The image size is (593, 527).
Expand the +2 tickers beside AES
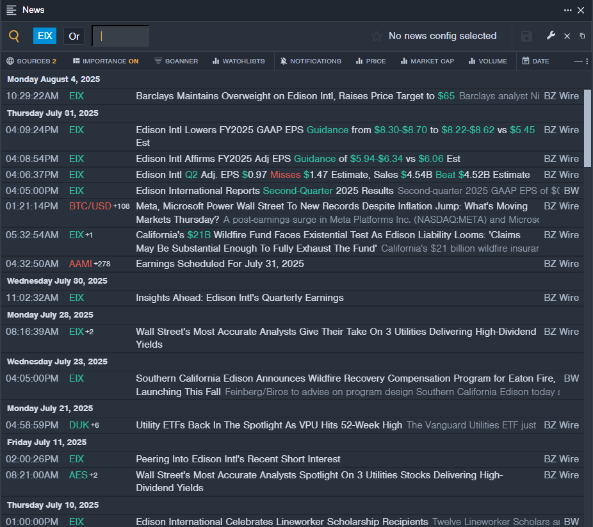point(93,475)
